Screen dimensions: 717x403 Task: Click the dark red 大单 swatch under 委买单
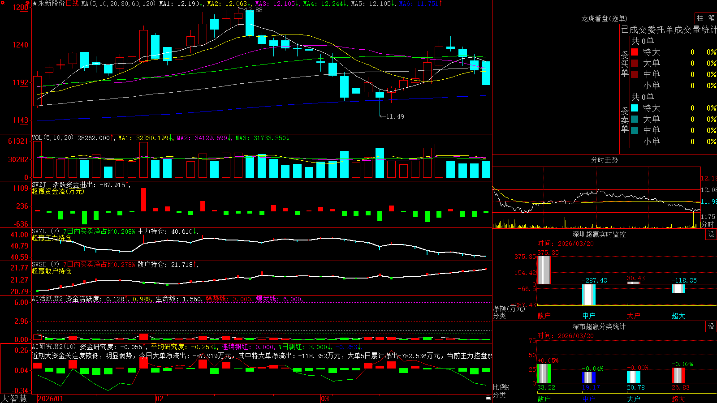pyautogui.click(x=635, y=63)
